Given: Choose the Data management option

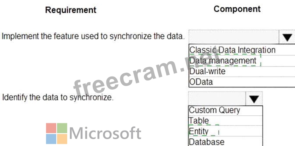Looking at the screenshot, I should click(223, 61).
